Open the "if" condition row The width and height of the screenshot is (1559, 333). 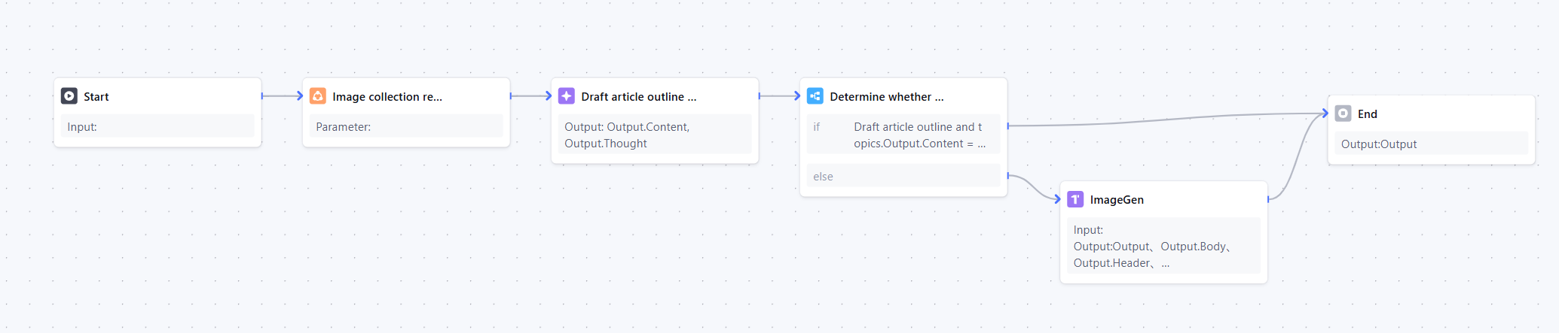903,135
